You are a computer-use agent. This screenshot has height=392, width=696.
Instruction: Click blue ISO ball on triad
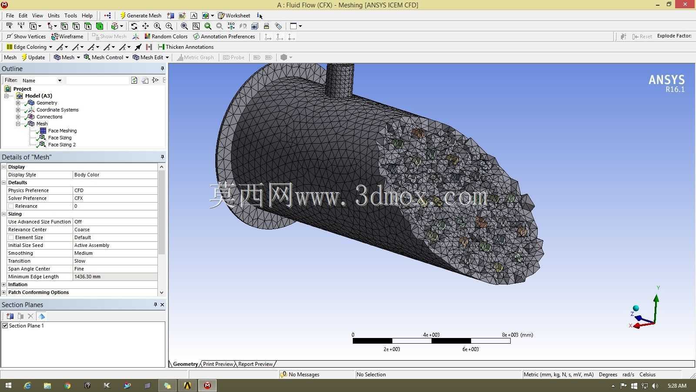636,308
